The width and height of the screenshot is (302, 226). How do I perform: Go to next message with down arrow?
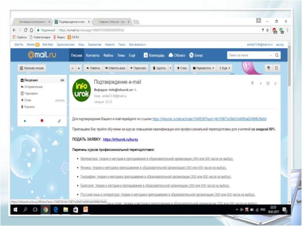tap(79, 68)
